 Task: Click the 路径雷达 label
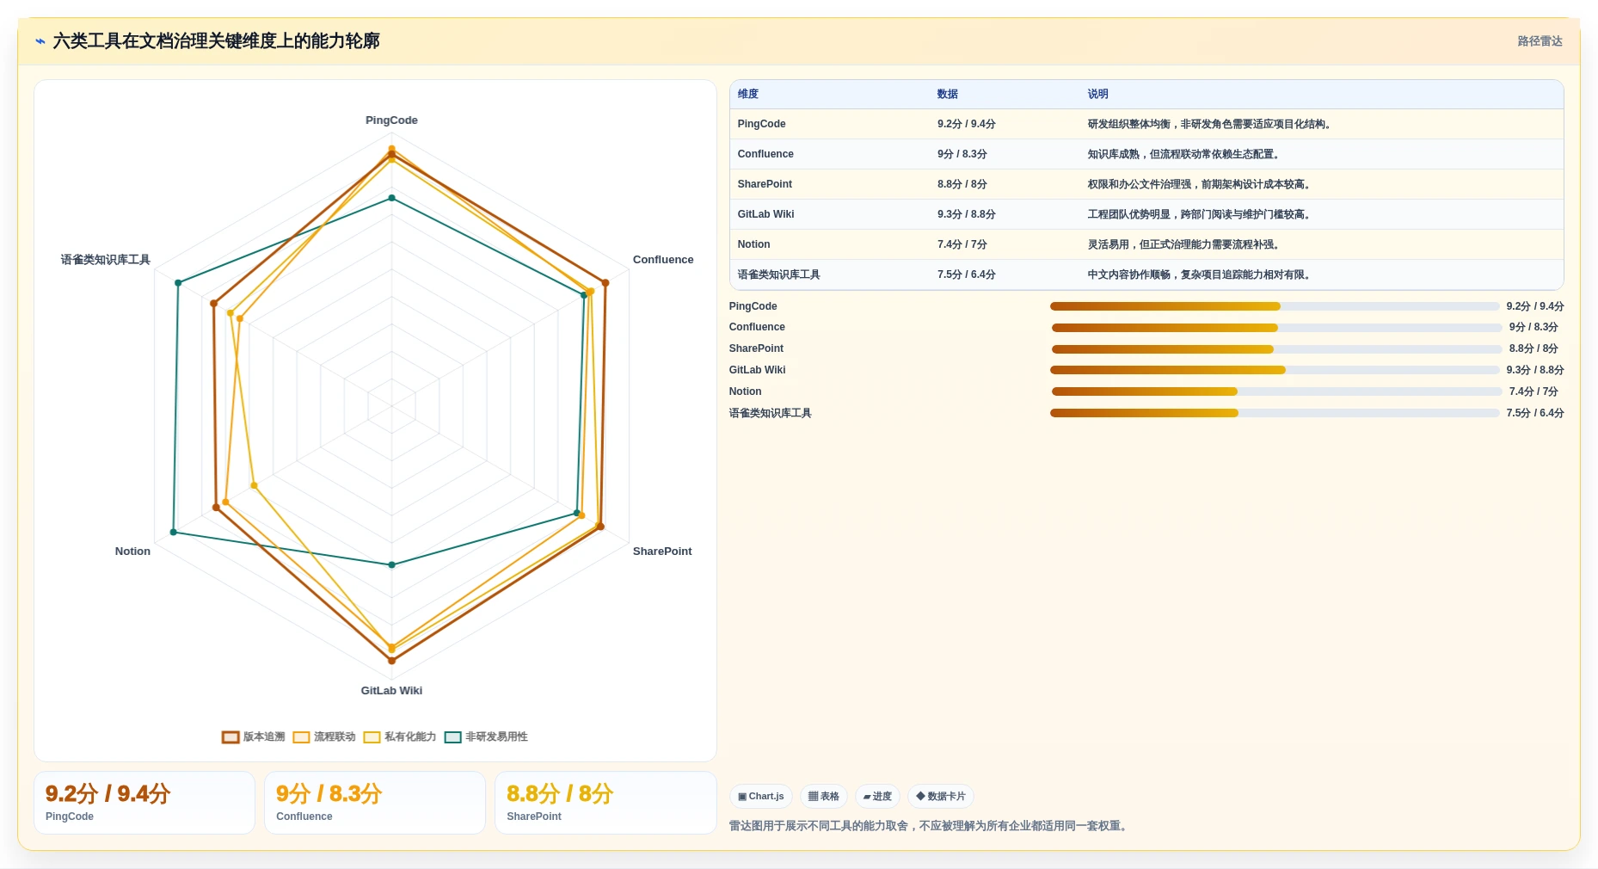(1540, 41)
